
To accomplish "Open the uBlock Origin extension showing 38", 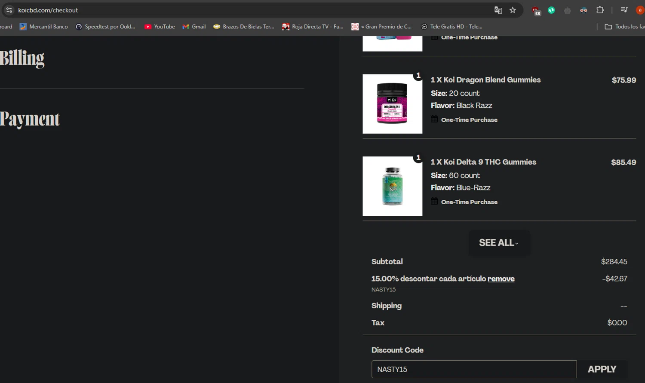I will pyautogui.click(x=536, y=10).
